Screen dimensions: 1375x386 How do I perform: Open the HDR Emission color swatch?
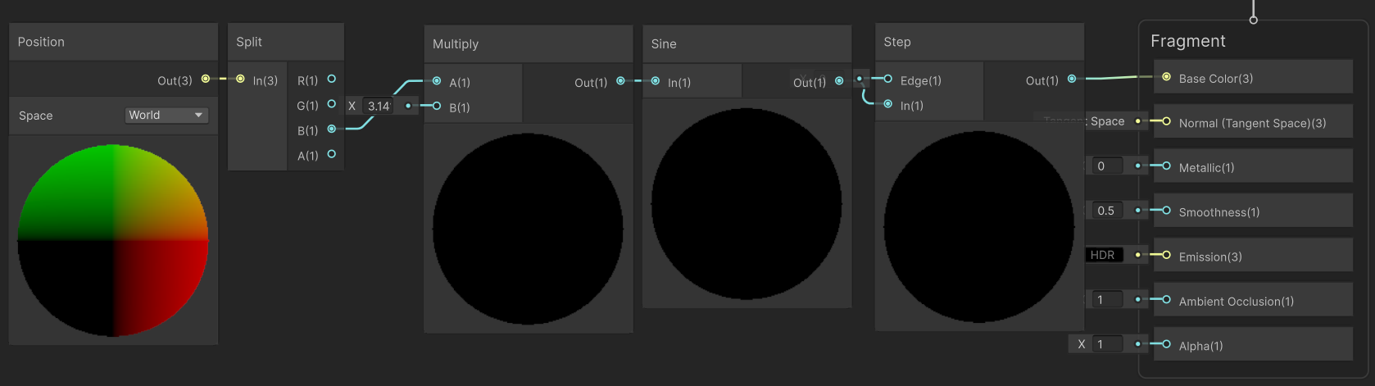1104,255
